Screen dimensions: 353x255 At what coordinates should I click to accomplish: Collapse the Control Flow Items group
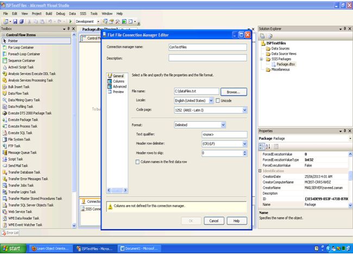[3, 35]
